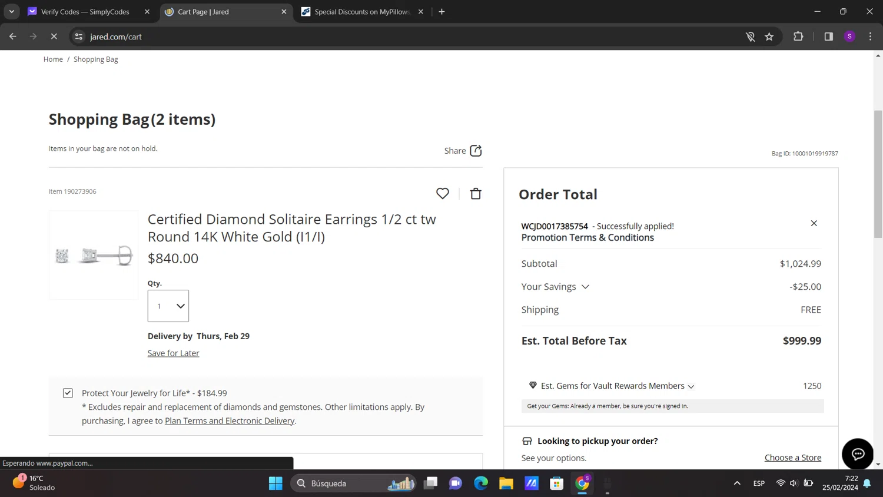The width and height of the screenshot is (883, 497).
Task: Open Microsoft Store from the taskbar
Action: point(557,483)
